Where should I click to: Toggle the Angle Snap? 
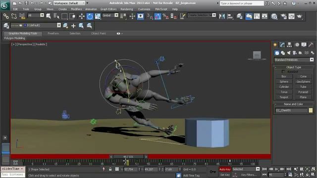[158, 16]
